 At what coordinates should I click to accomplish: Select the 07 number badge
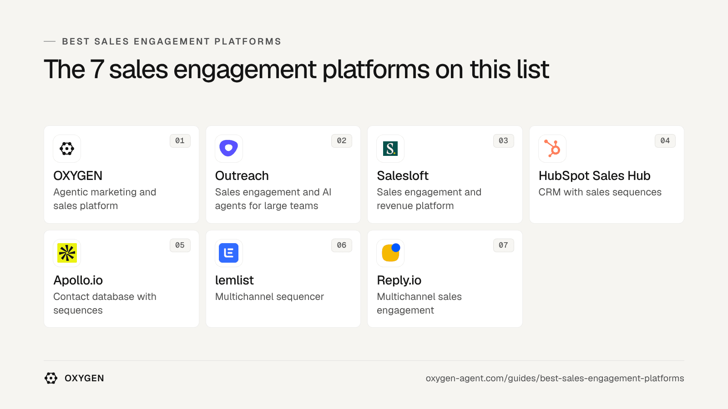pyautogui.click(x=503, y=245)
